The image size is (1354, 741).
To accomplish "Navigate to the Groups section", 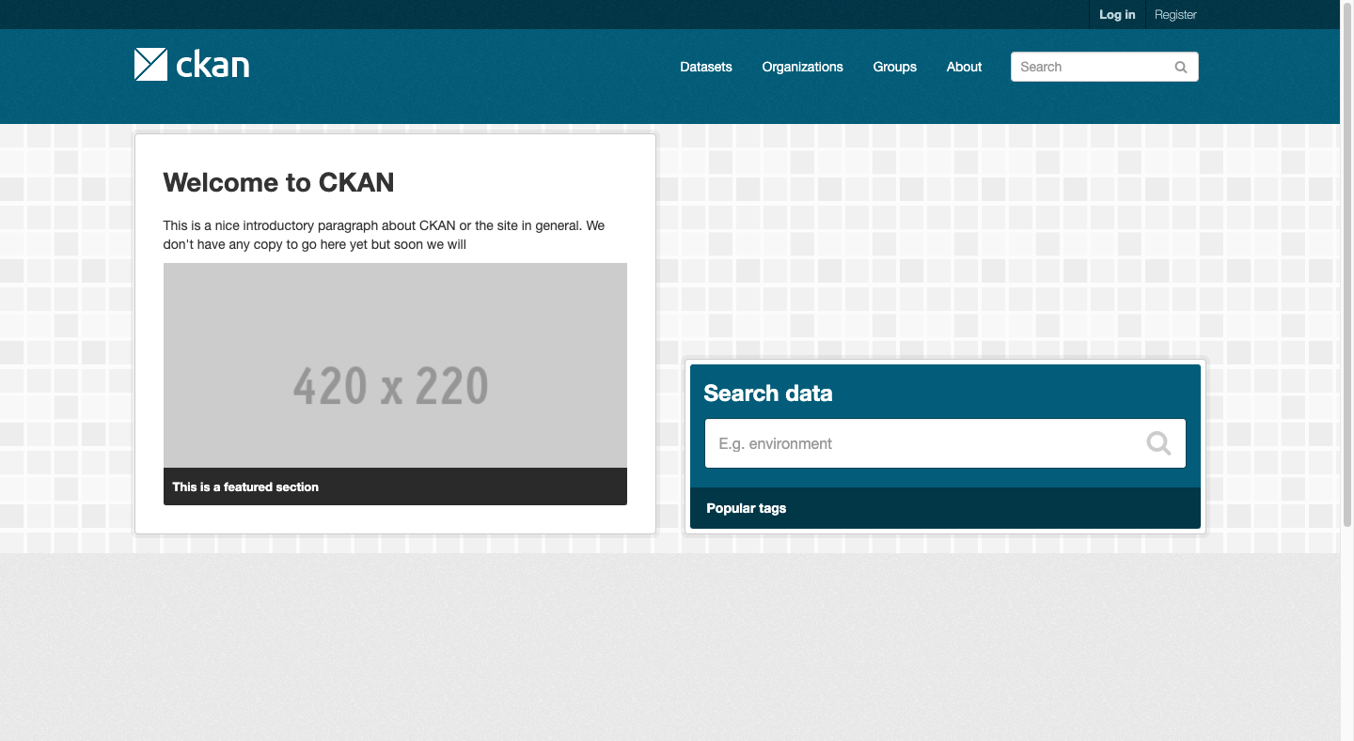I will 894,67.
